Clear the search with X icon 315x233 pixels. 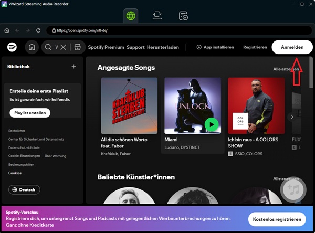(64, 47)
